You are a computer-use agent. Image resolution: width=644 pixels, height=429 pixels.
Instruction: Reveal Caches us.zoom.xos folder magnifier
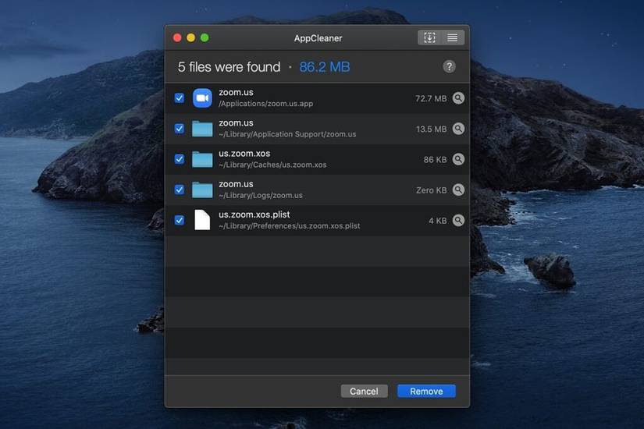click(458, 159)
